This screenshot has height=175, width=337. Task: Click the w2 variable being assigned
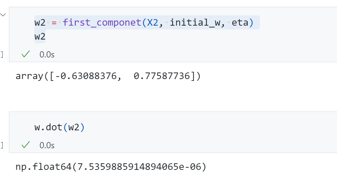40,23
